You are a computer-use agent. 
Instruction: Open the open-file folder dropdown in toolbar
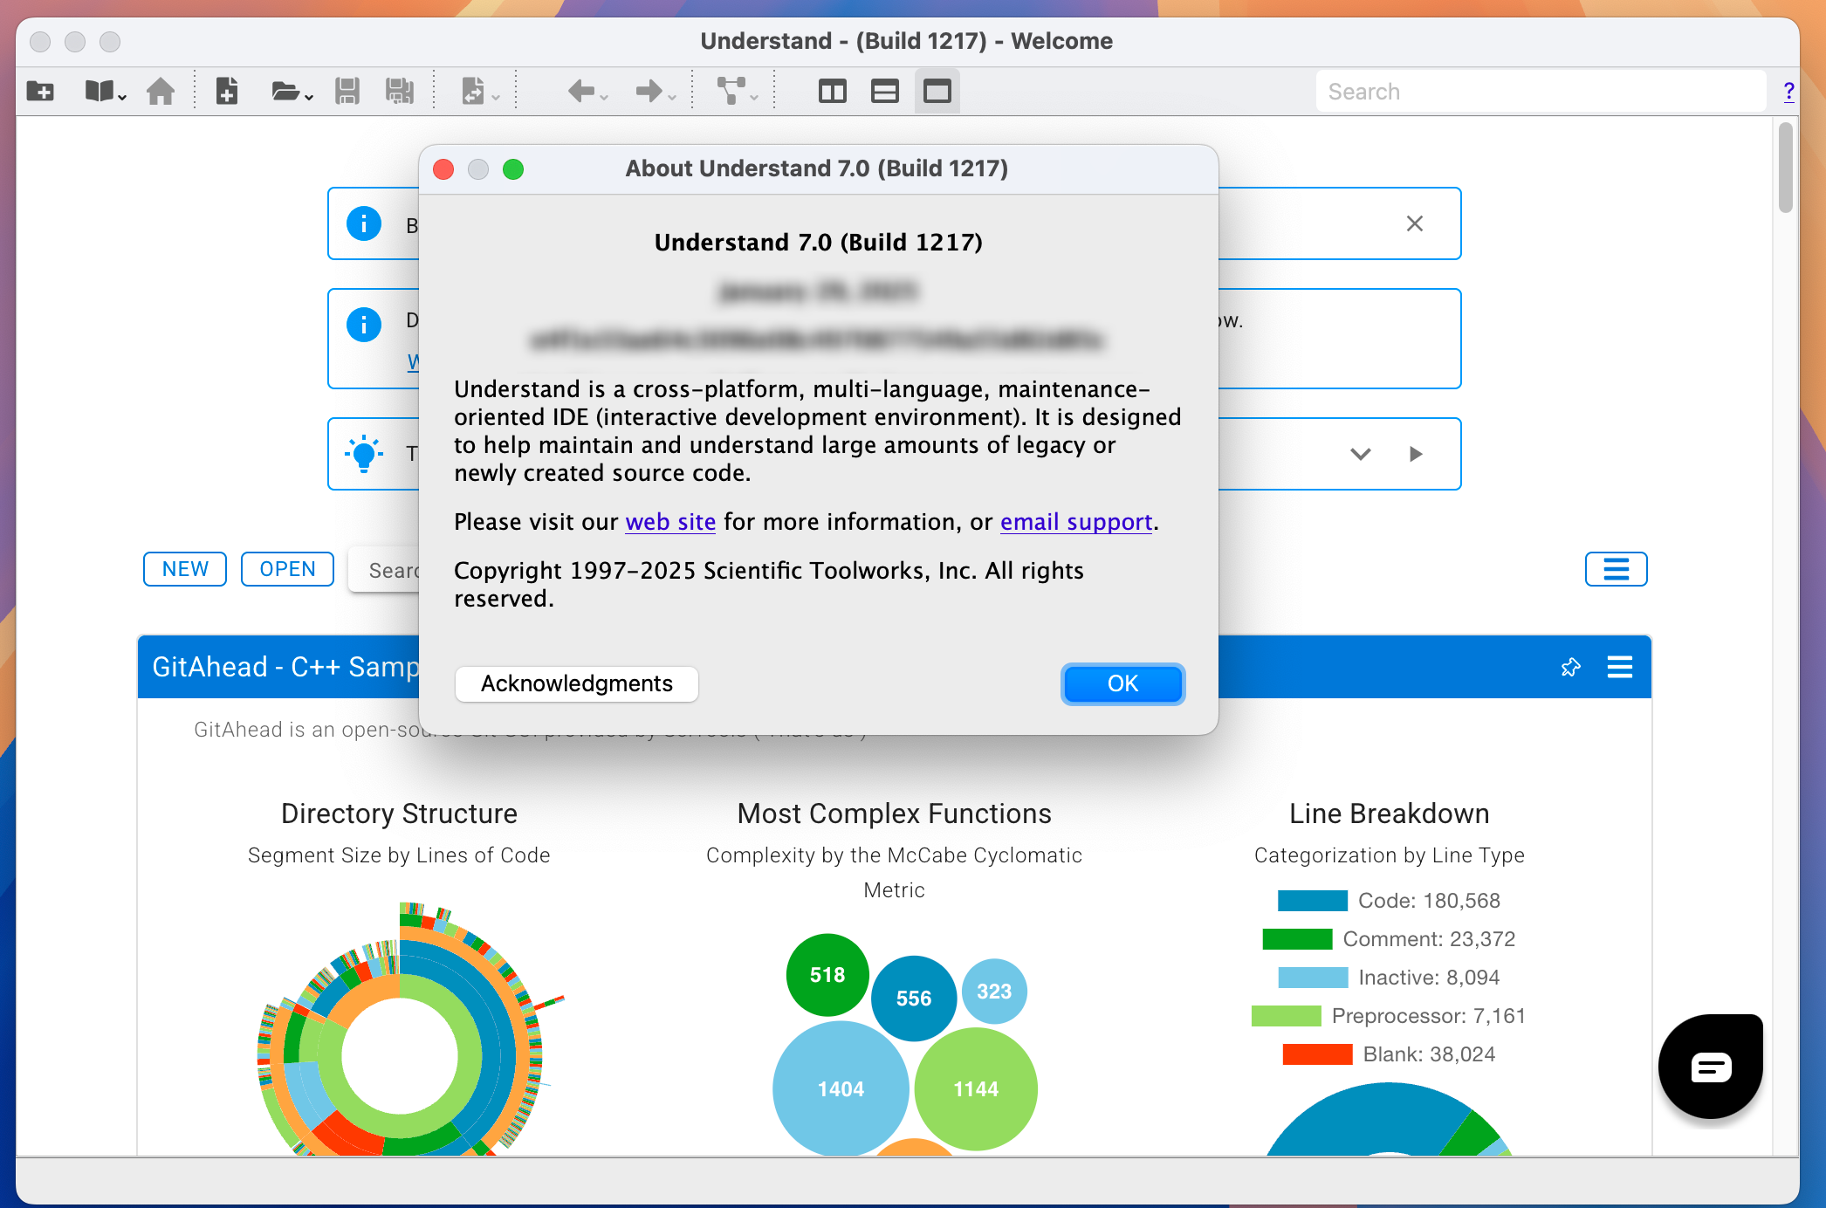[292, 91]
